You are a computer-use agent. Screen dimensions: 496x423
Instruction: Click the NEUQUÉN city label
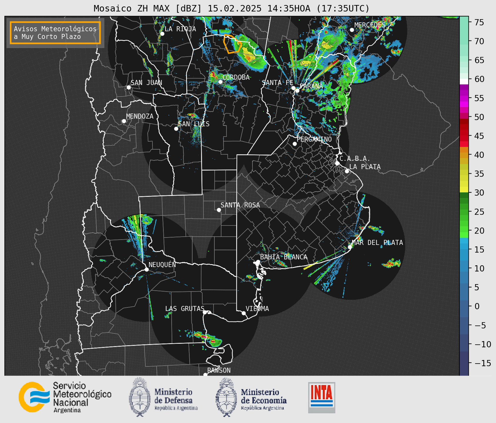(x=162, y=264)
